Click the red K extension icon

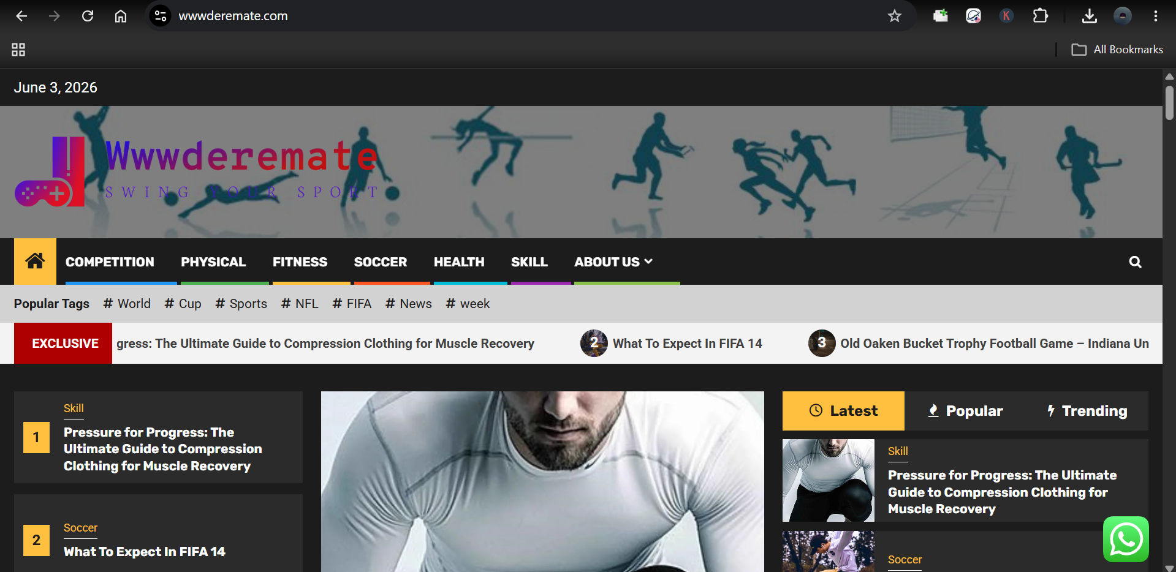(1006, 16)
